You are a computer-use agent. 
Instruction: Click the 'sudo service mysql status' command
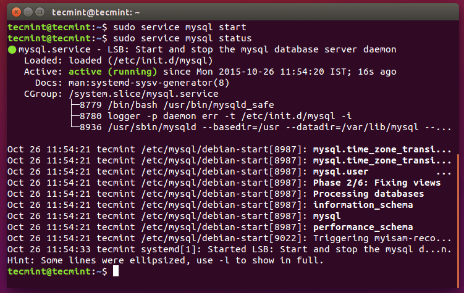pos(182,38)
